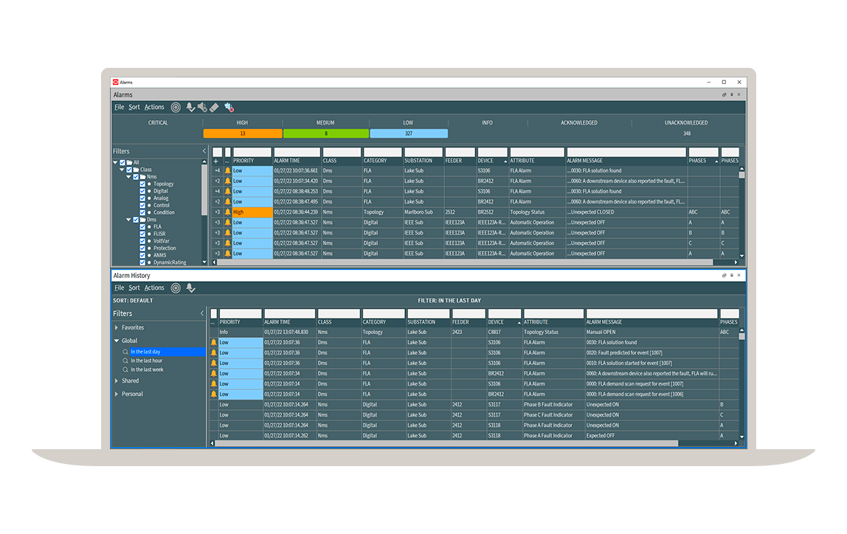The width and height of the screenshot is (847, 534).
Task: Click the bell-check icon in Alarm History toolbar
Action: point(190,288)
